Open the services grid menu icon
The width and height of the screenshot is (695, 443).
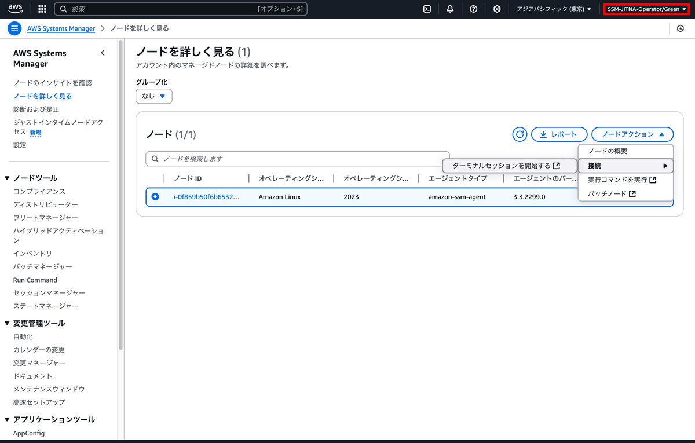[42, 9]
